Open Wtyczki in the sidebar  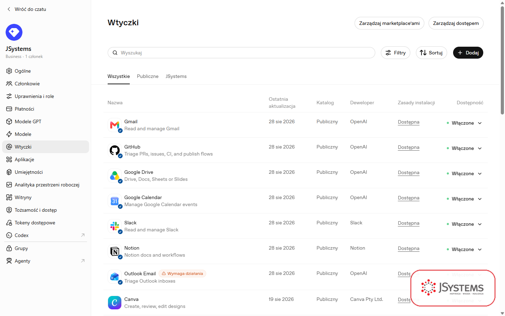click(x=46, y=147)
